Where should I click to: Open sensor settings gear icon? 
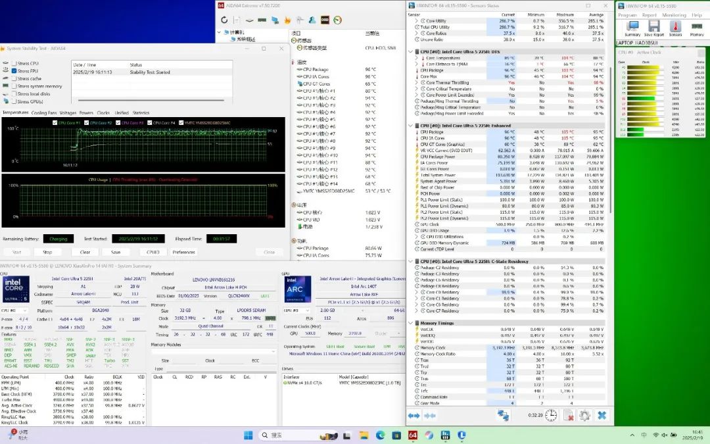pyautogui.click(x=584, y=415)
